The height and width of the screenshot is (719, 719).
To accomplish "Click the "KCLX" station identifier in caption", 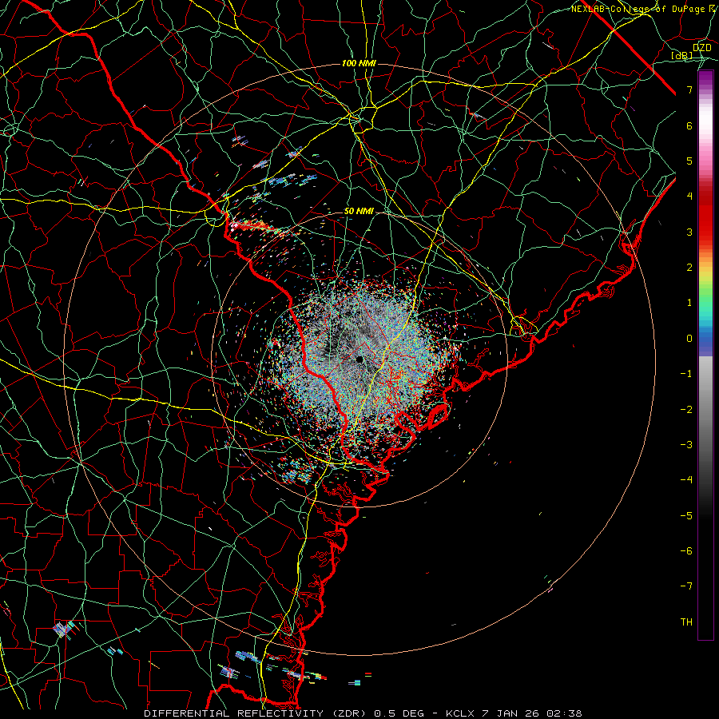I will [460, 713].
